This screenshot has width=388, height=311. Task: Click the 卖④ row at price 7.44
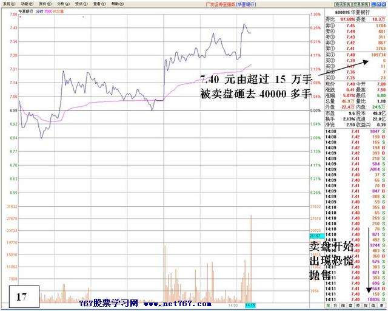355,31
